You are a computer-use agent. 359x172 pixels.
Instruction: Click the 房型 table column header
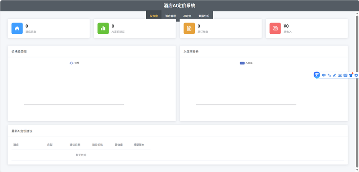click(50, 145)
